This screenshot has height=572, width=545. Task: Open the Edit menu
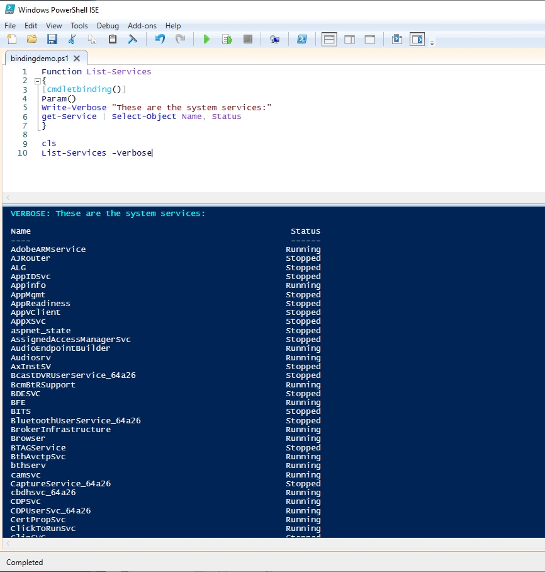[31, 26]
